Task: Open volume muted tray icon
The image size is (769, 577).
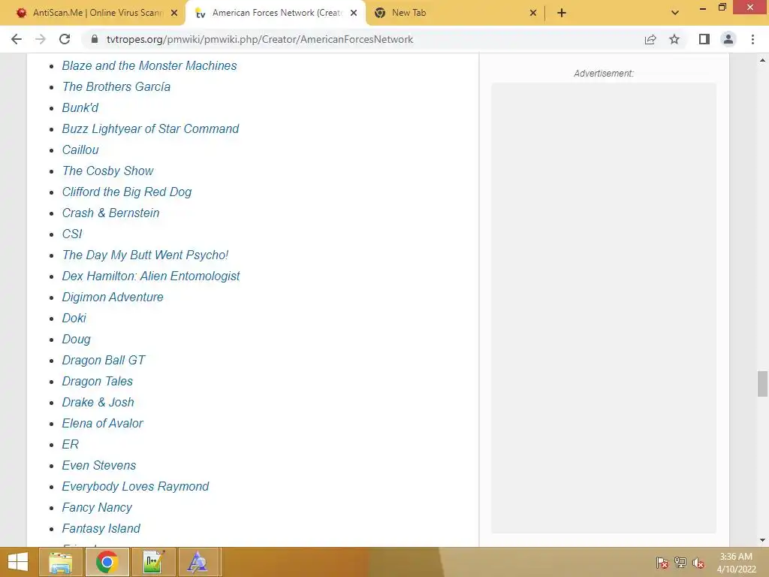Action: tap(698, 563)
